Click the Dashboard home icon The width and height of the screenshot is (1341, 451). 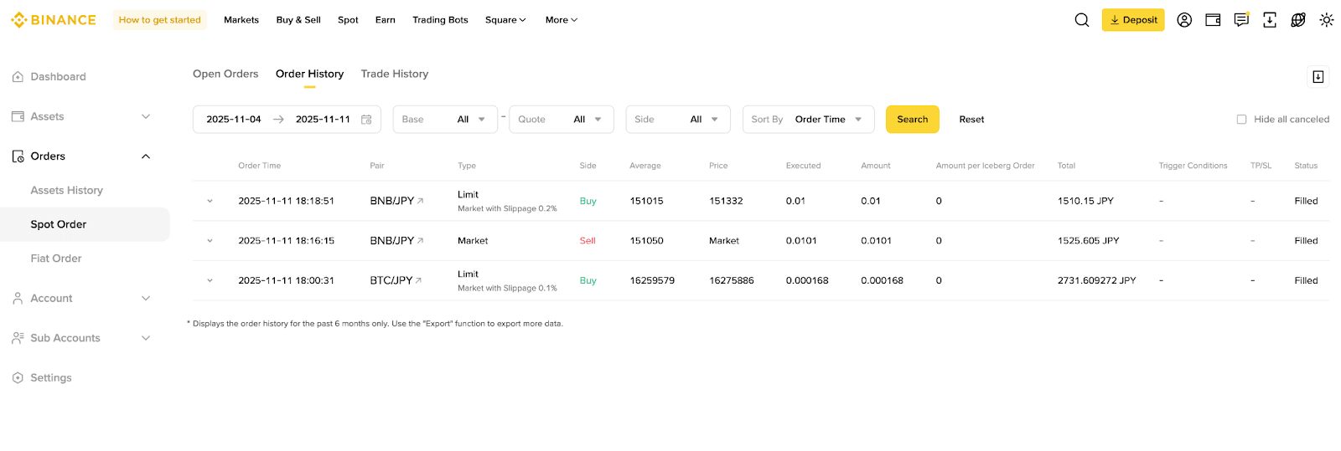[18, 77]
